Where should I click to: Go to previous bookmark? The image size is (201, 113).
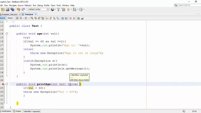point(51,18)
